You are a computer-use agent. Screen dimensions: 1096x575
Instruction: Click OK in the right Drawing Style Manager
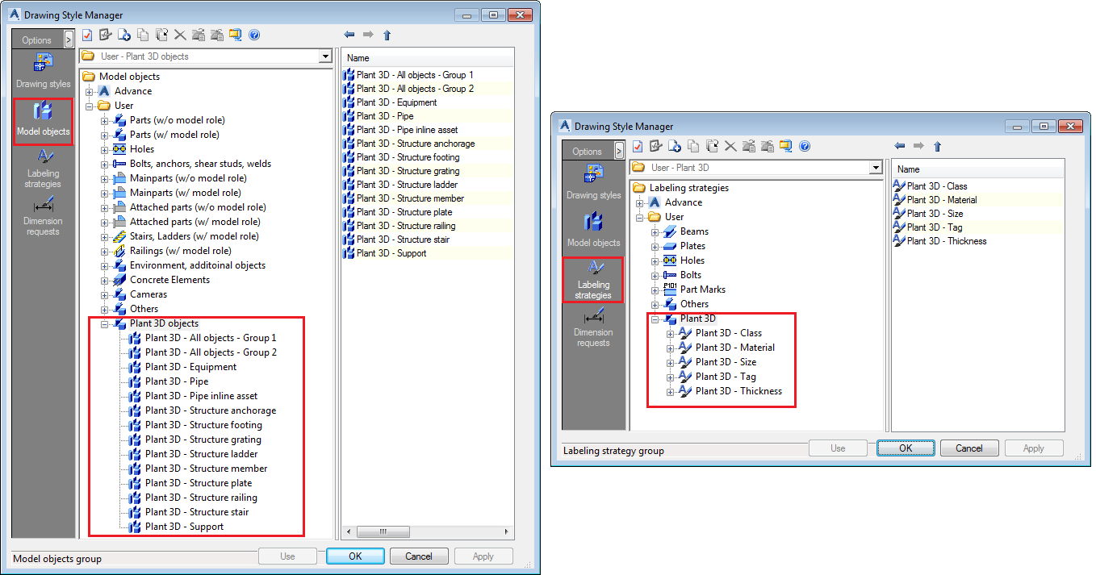[x=906, y=448]
